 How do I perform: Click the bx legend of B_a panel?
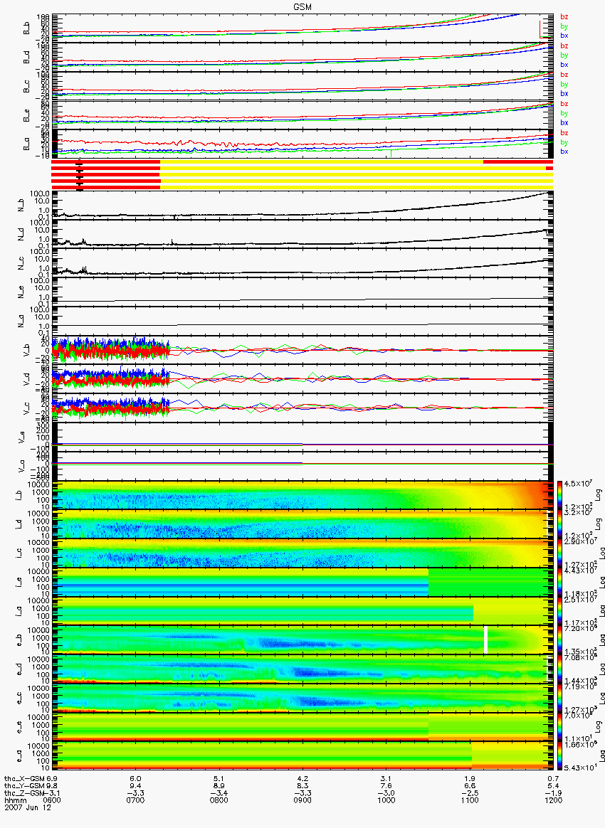(564, 152)
